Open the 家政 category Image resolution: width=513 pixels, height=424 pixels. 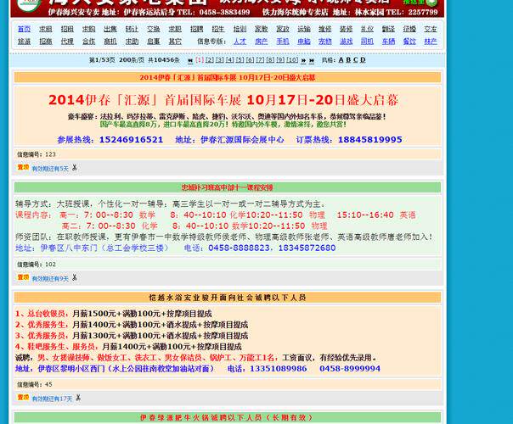283,29
